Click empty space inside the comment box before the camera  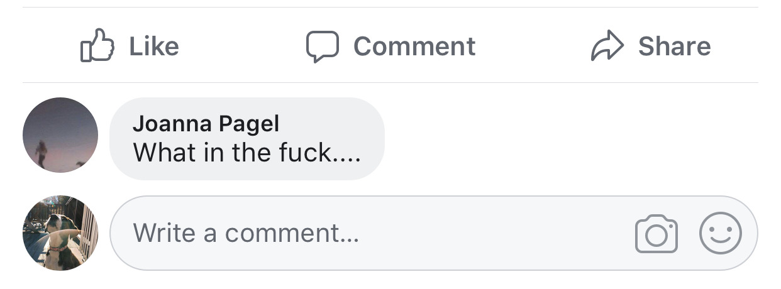tap(503, 233)
